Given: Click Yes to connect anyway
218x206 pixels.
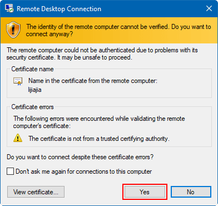Looking at the screenshot, I should [x=145, y=192].
